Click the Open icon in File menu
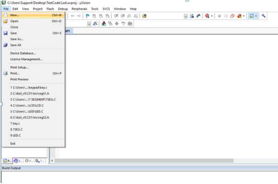 (x=5, y=21)
